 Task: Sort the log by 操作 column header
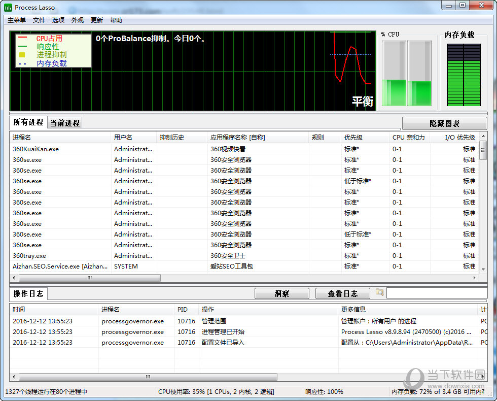tap(268, 309)
